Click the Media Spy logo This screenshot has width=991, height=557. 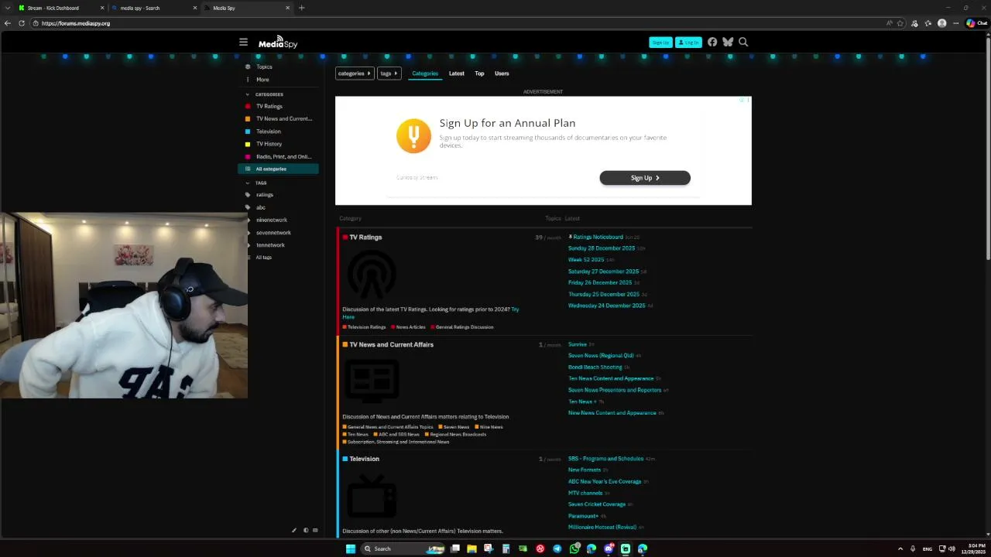(278, 43)
